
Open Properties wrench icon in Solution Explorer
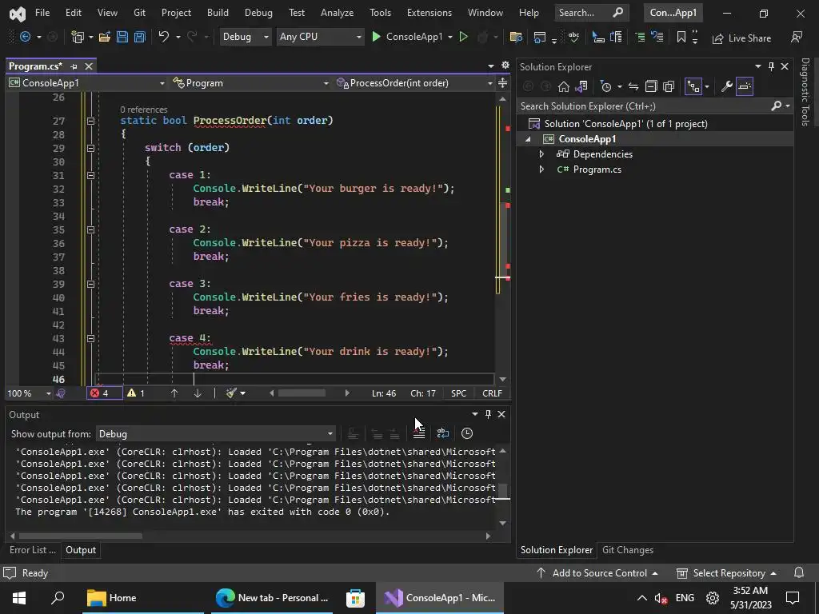[x=726, y=86]
